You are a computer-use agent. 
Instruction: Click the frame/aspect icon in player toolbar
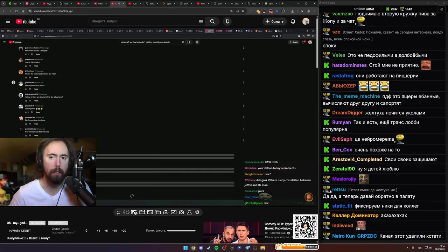150,212
